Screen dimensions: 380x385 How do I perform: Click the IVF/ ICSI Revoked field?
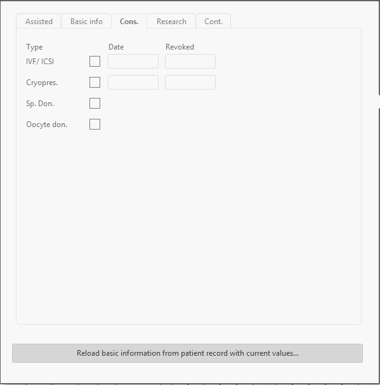(190, 62)
